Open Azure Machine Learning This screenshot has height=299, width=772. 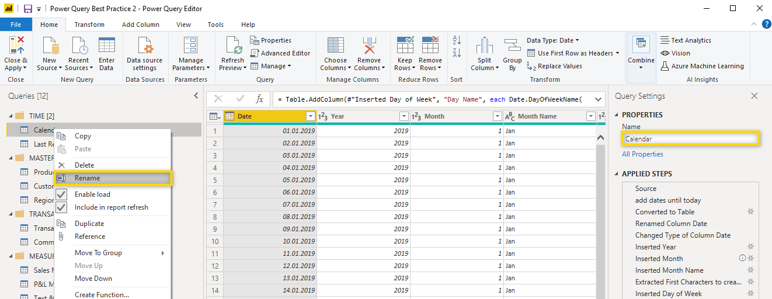[x=703, y=66]
